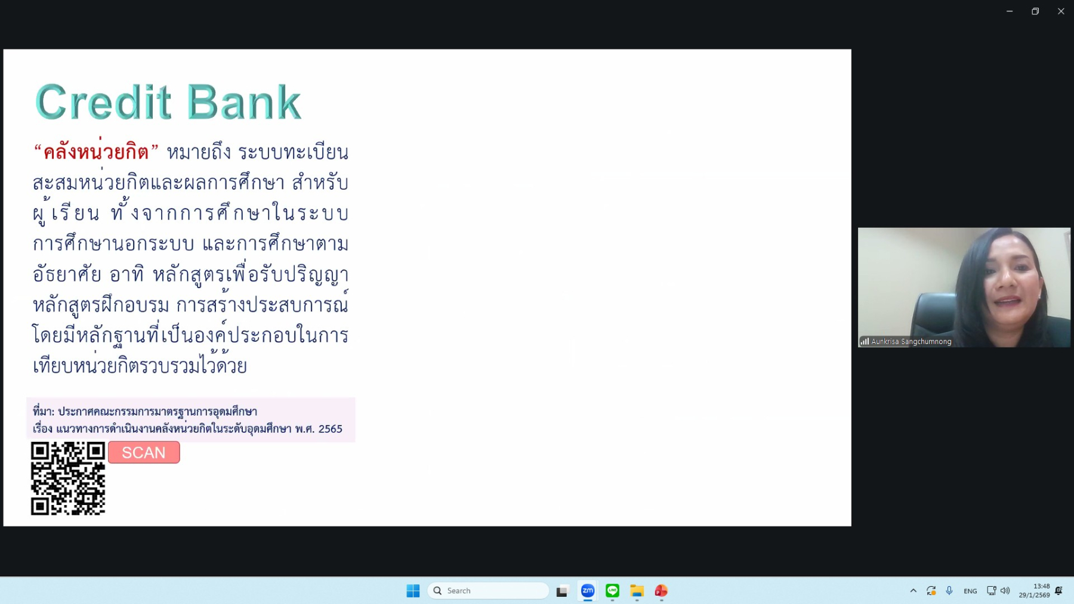1074x604 pixels.
Task: Open the clock and date calendar flyout
Action: pos(1034,590)
